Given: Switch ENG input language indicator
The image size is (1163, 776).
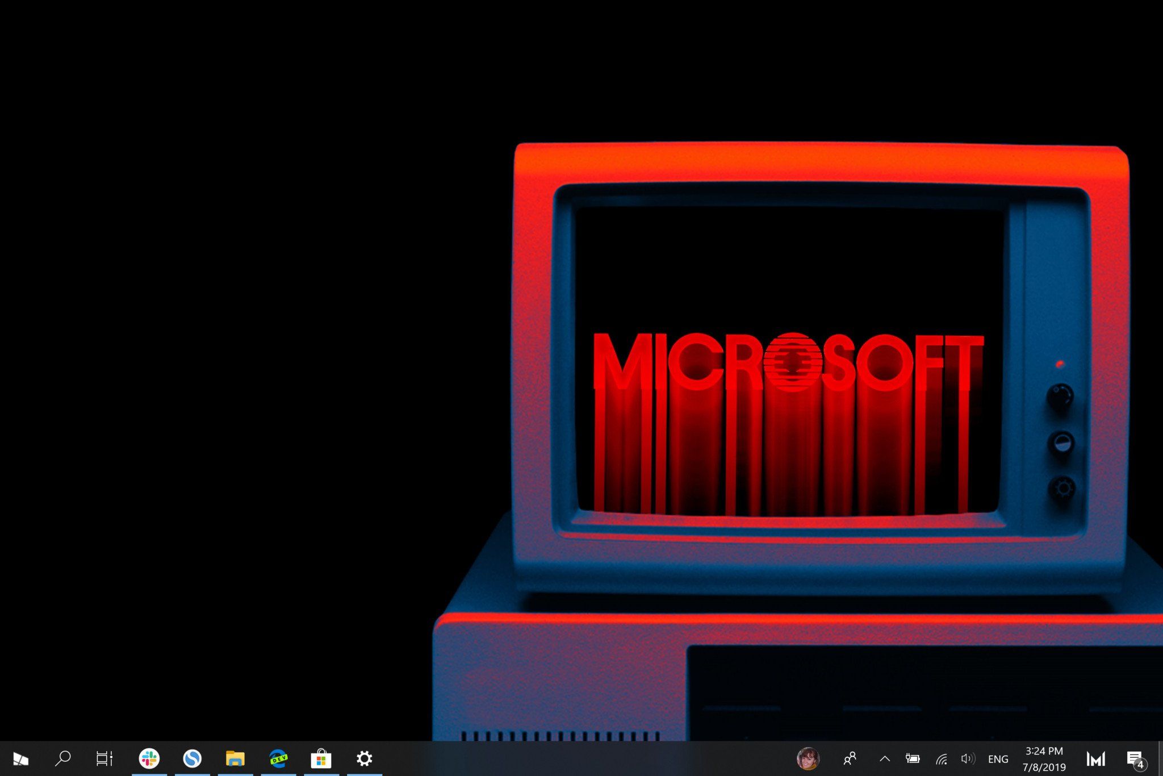Looking at the screenshot, I should [x=998, y=759].
